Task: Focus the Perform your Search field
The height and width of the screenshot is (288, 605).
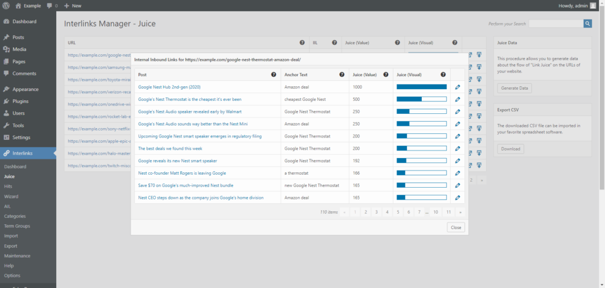Action: pos(555,24)
